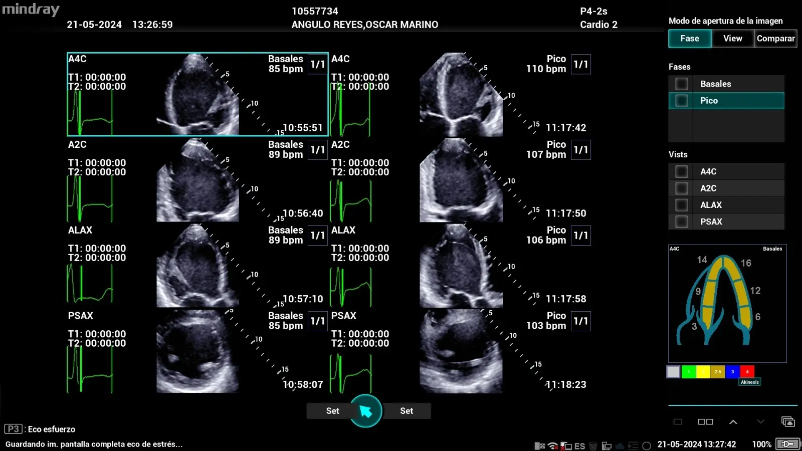This screenshot has width=802, height=451.
Task: Open the image thumbnails stack icon
Action: point(787,422)
